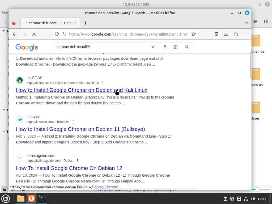Click the padlock site information icon

(x=64, y=34)
